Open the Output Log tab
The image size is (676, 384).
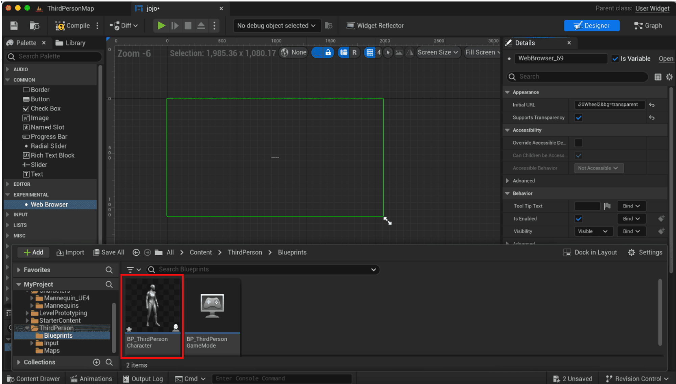click(143, 379)
